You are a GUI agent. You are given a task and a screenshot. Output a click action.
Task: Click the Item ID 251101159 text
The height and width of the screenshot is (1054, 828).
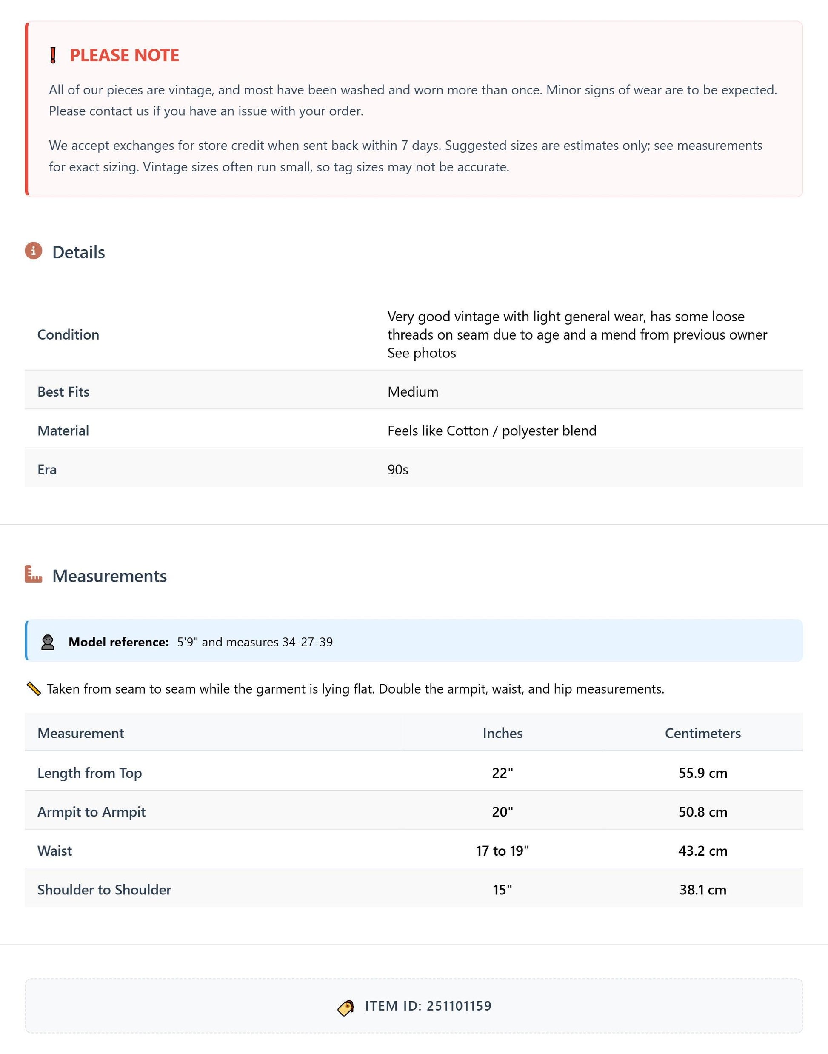428,1006
